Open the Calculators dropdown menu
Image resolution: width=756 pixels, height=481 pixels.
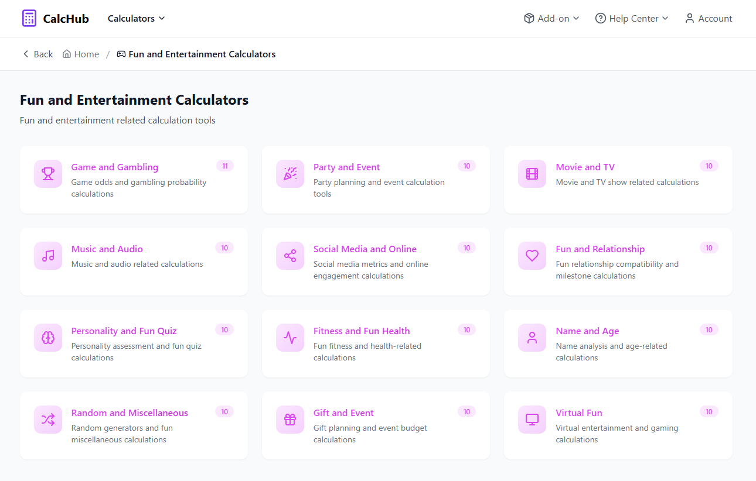coord(137,18)
